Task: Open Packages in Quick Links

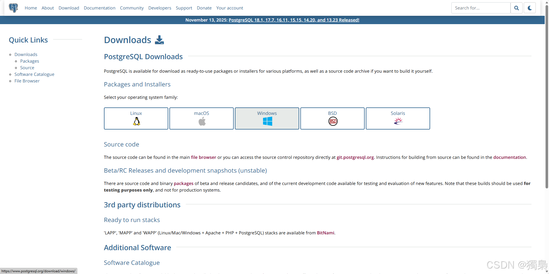Action: pyautogui.click(x=30, y=61)
